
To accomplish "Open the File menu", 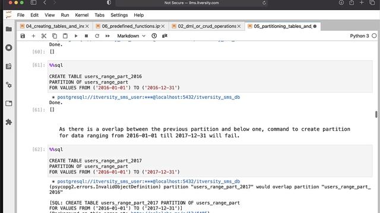I will [21, 15].
